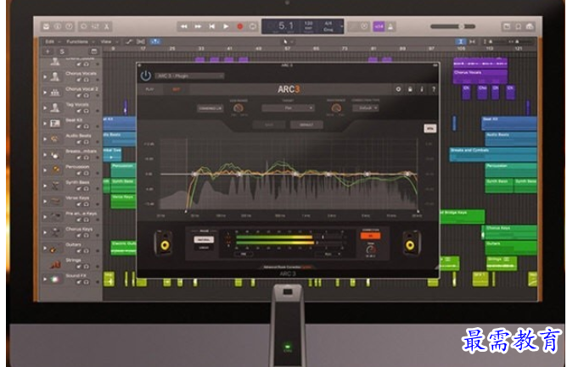Switch to EDIT tab in ARC3
The width and height of the screenshot is (567, 367).
click(176, 89)
